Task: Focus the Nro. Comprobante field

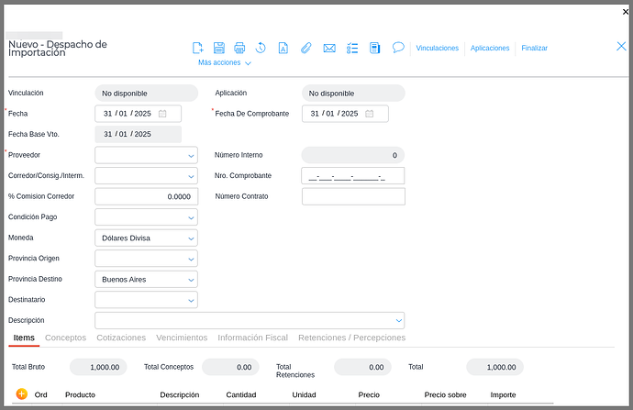Action: click(352, 176)
